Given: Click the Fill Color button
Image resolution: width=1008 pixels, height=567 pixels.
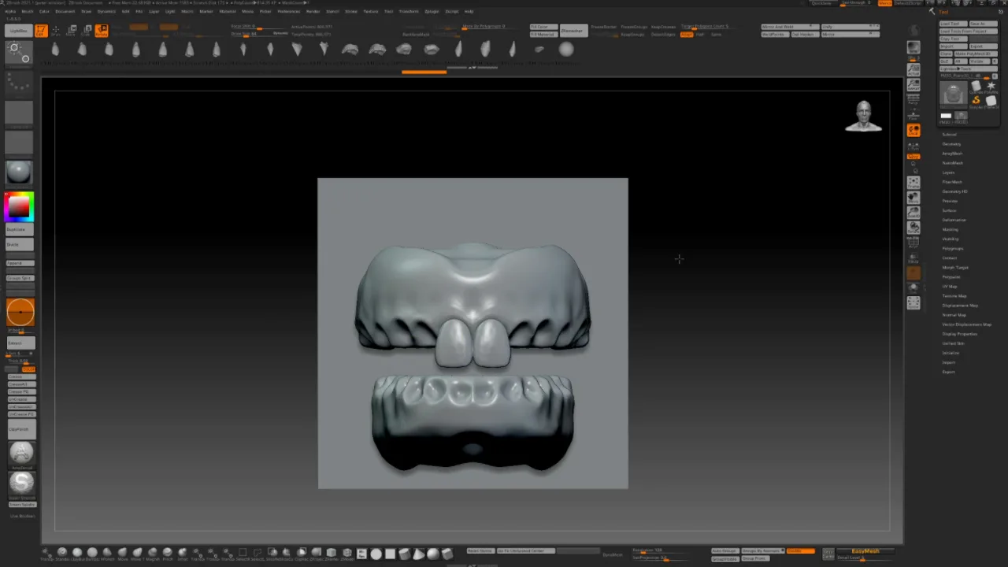Looking at the screenshot, I should pos(544,27).
